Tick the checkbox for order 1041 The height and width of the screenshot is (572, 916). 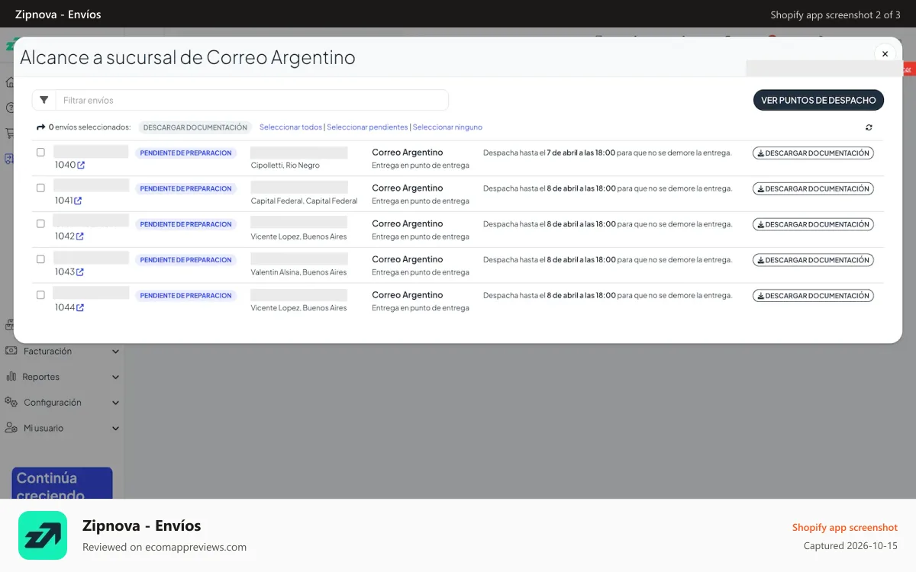[40, 188]
